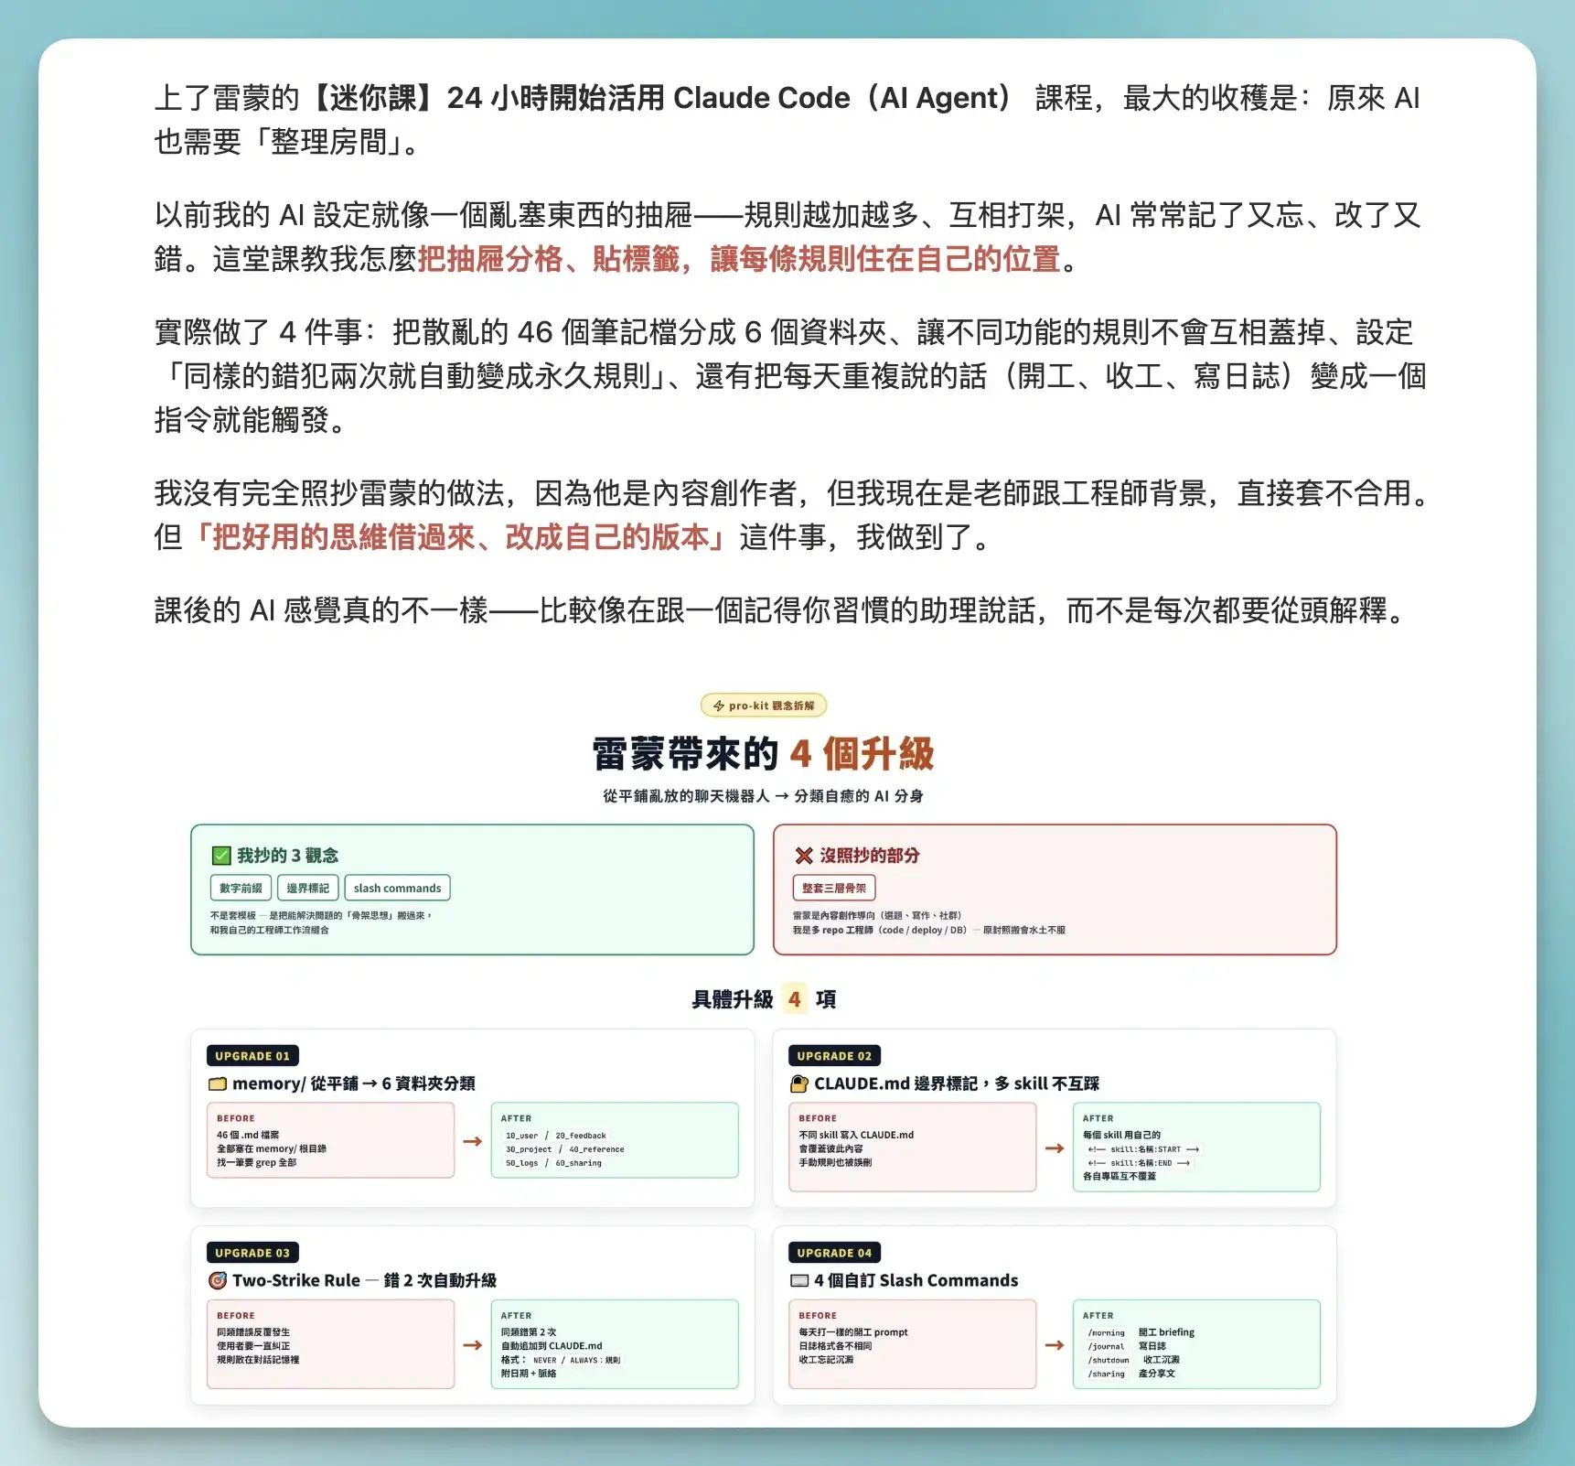Click the keyboard icon beside 4 個自訂 Slash Commands

tap(799, 1280)
